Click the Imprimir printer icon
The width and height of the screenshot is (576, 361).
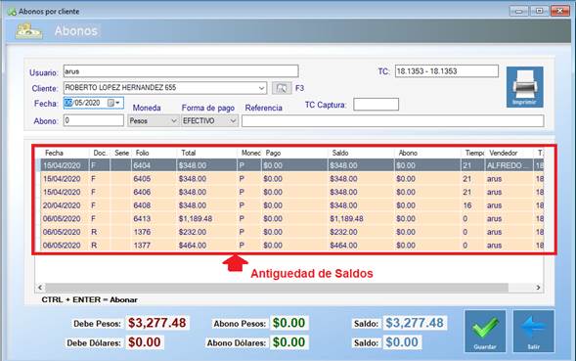pyautogui.click(x=524, y=87)
